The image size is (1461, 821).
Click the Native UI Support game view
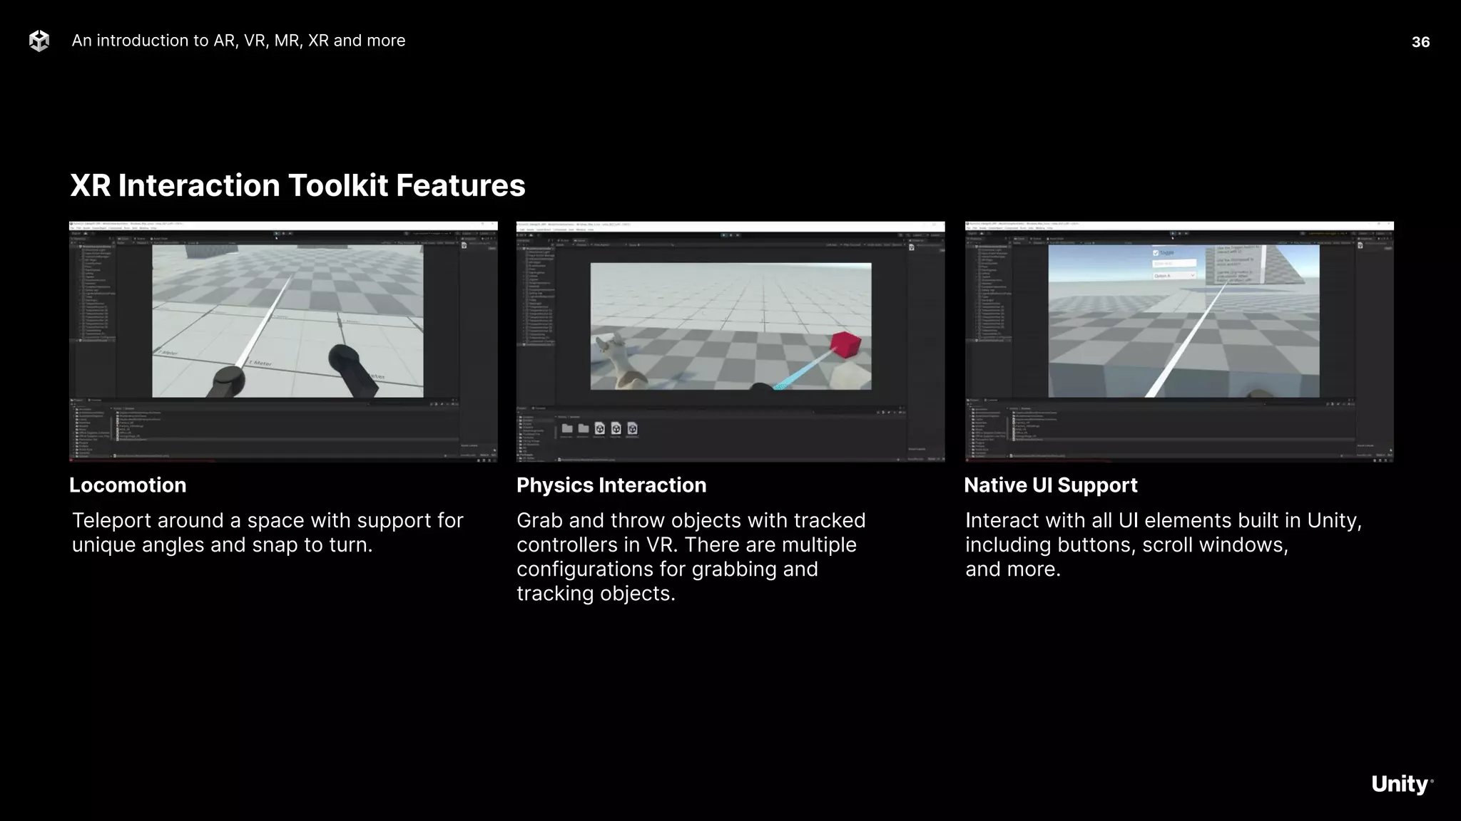pyautogui.click(x=1183, y=321)
